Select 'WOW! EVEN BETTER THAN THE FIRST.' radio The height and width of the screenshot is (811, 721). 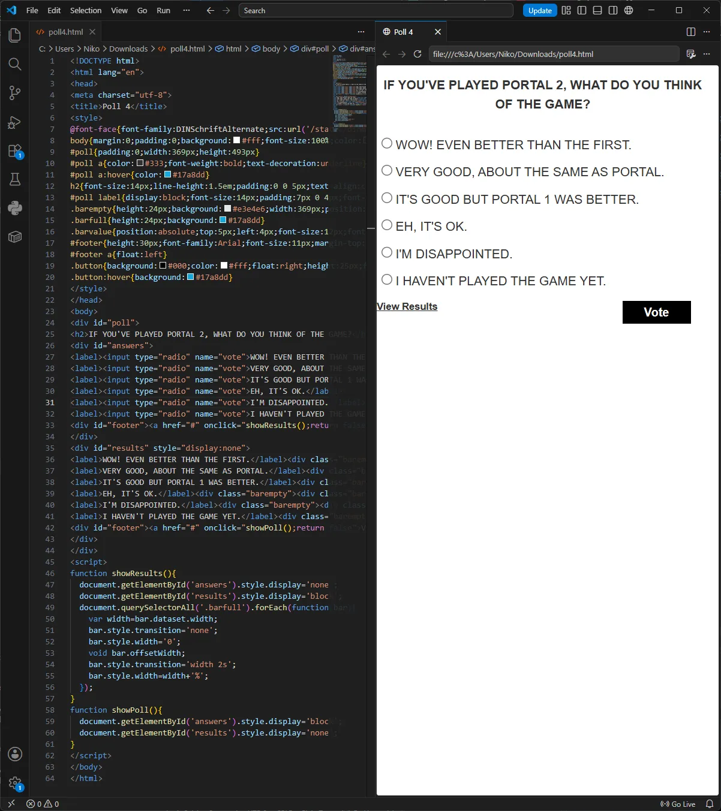[387, 143]
